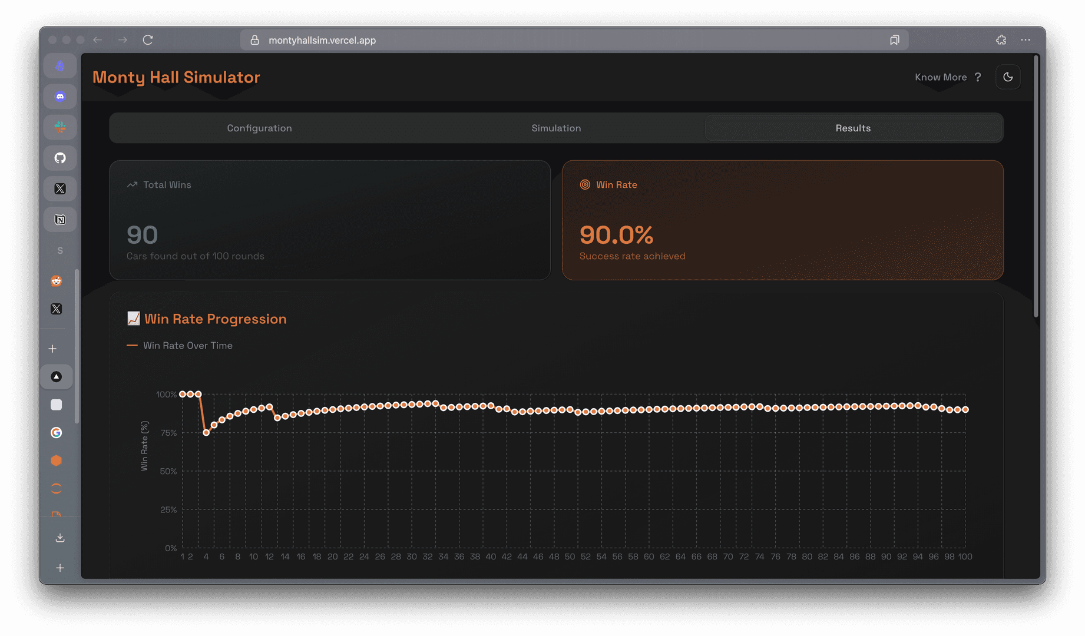Open the downloads icon in the sidebar

click(x=60, y=538)
